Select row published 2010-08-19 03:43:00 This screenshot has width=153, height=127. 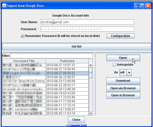tap(46, 93)
